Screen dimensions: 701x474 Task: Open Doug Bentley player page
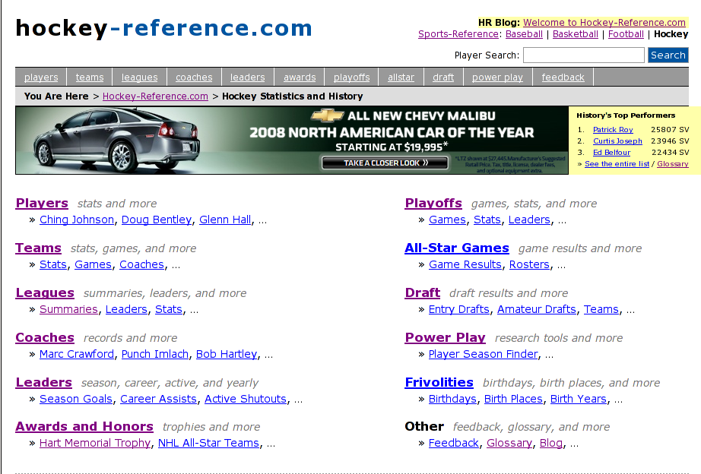click(x=157, y=220)
